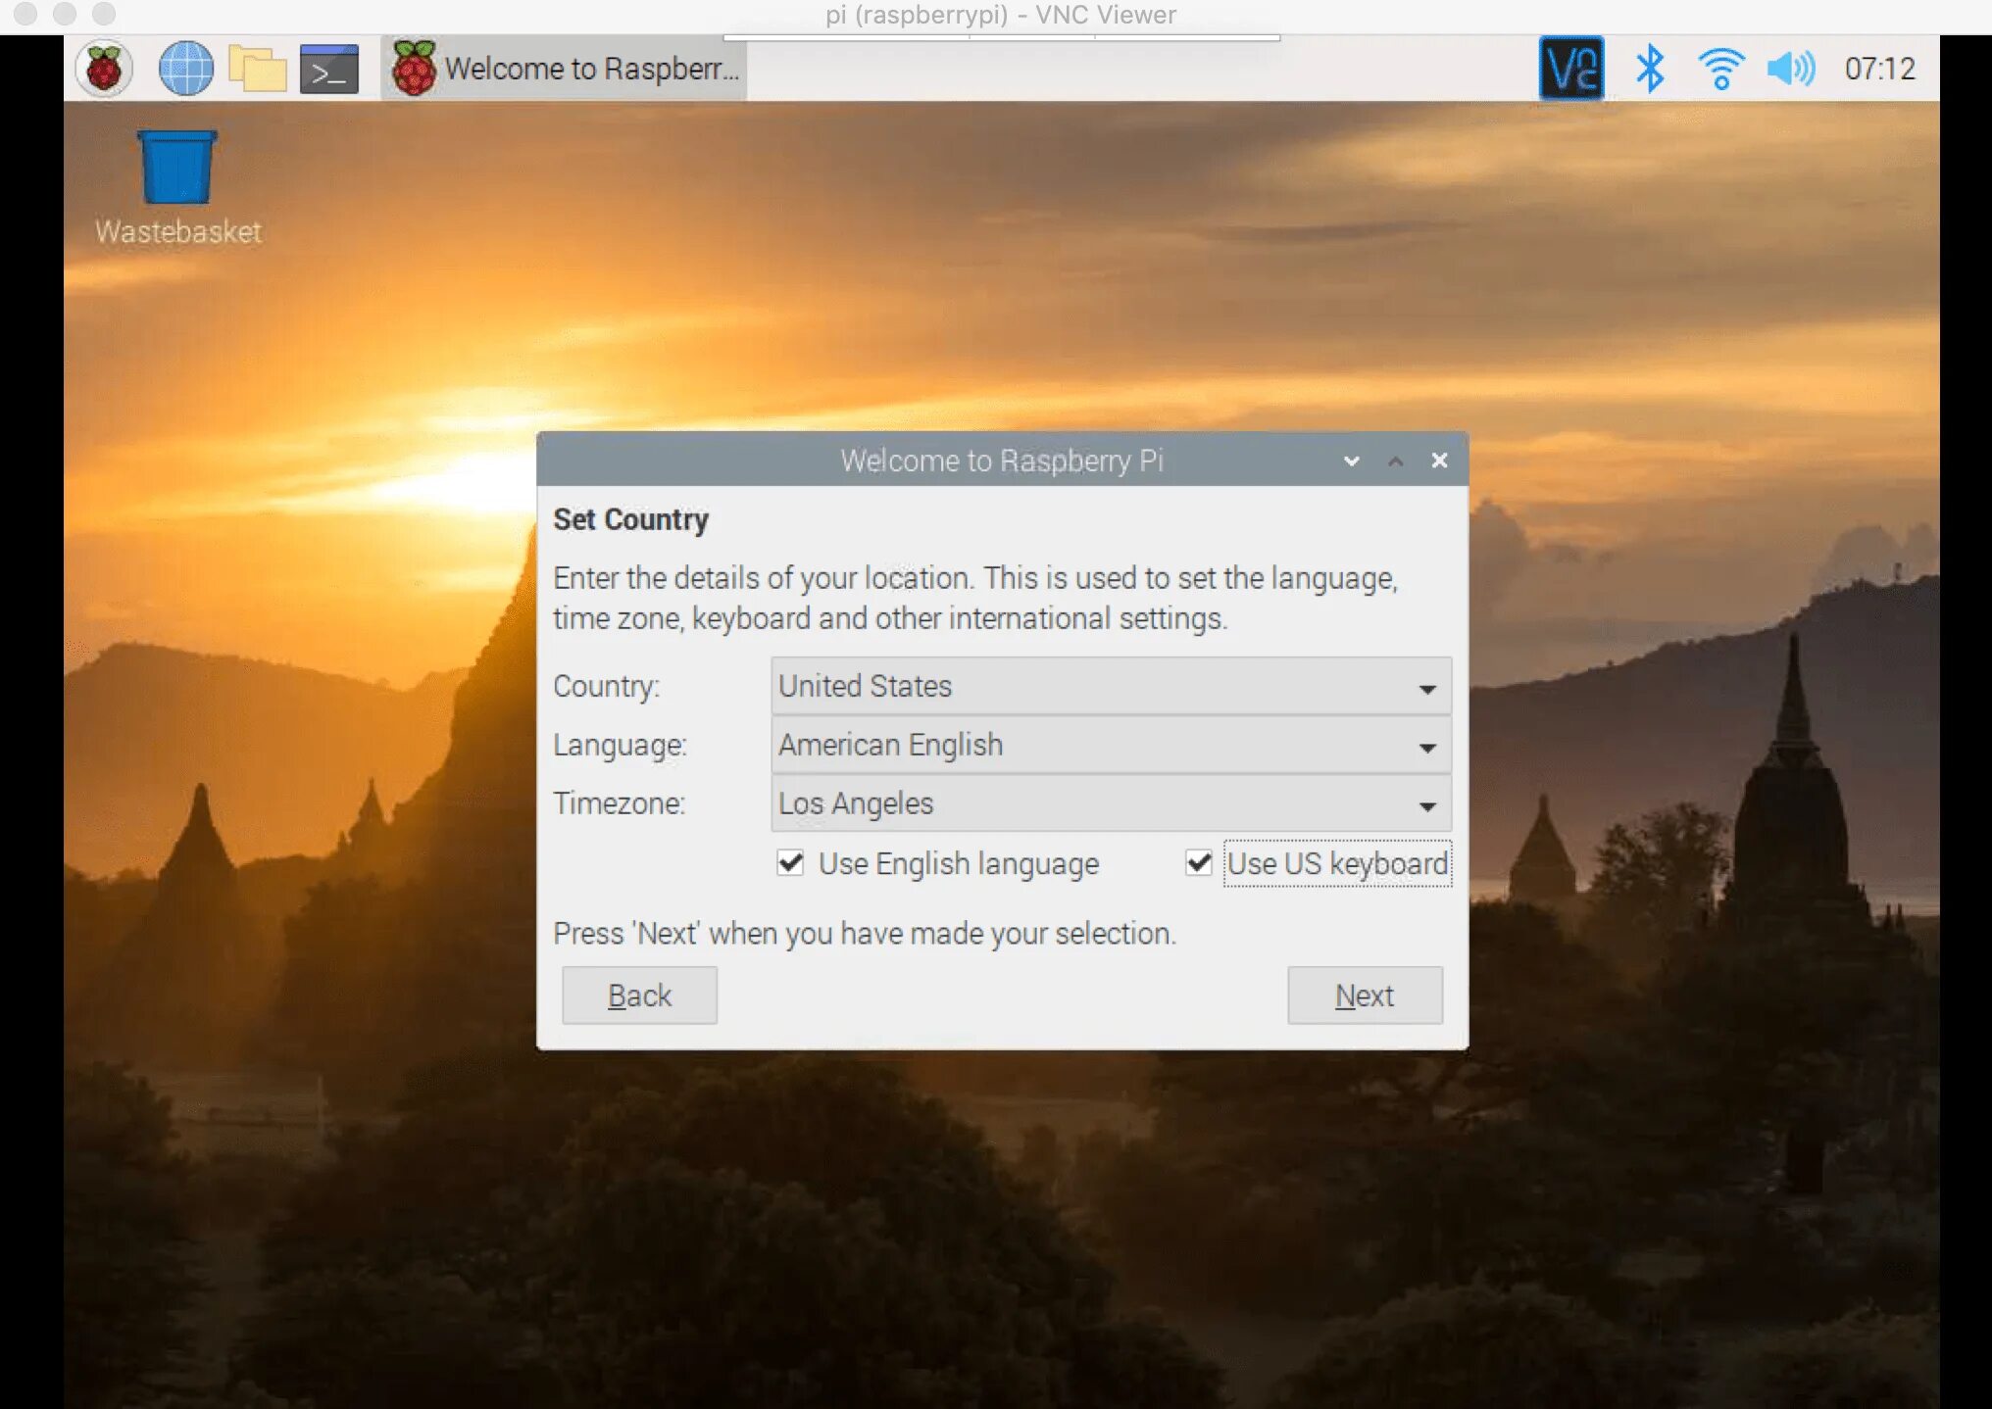Viewport: 1992px width, 1409px height.
Task: Go Back to the previous step
Action: pyautogui.click(x=639, y=996)
